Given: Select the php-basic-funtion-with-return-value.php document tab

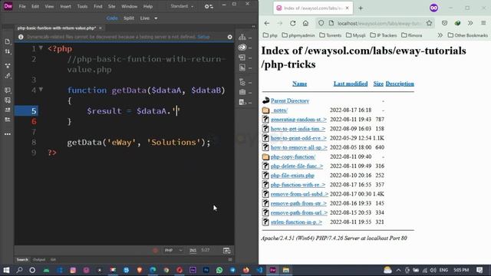Looking at the screenshot, I should pyautogui.click(x=57, y=28).
